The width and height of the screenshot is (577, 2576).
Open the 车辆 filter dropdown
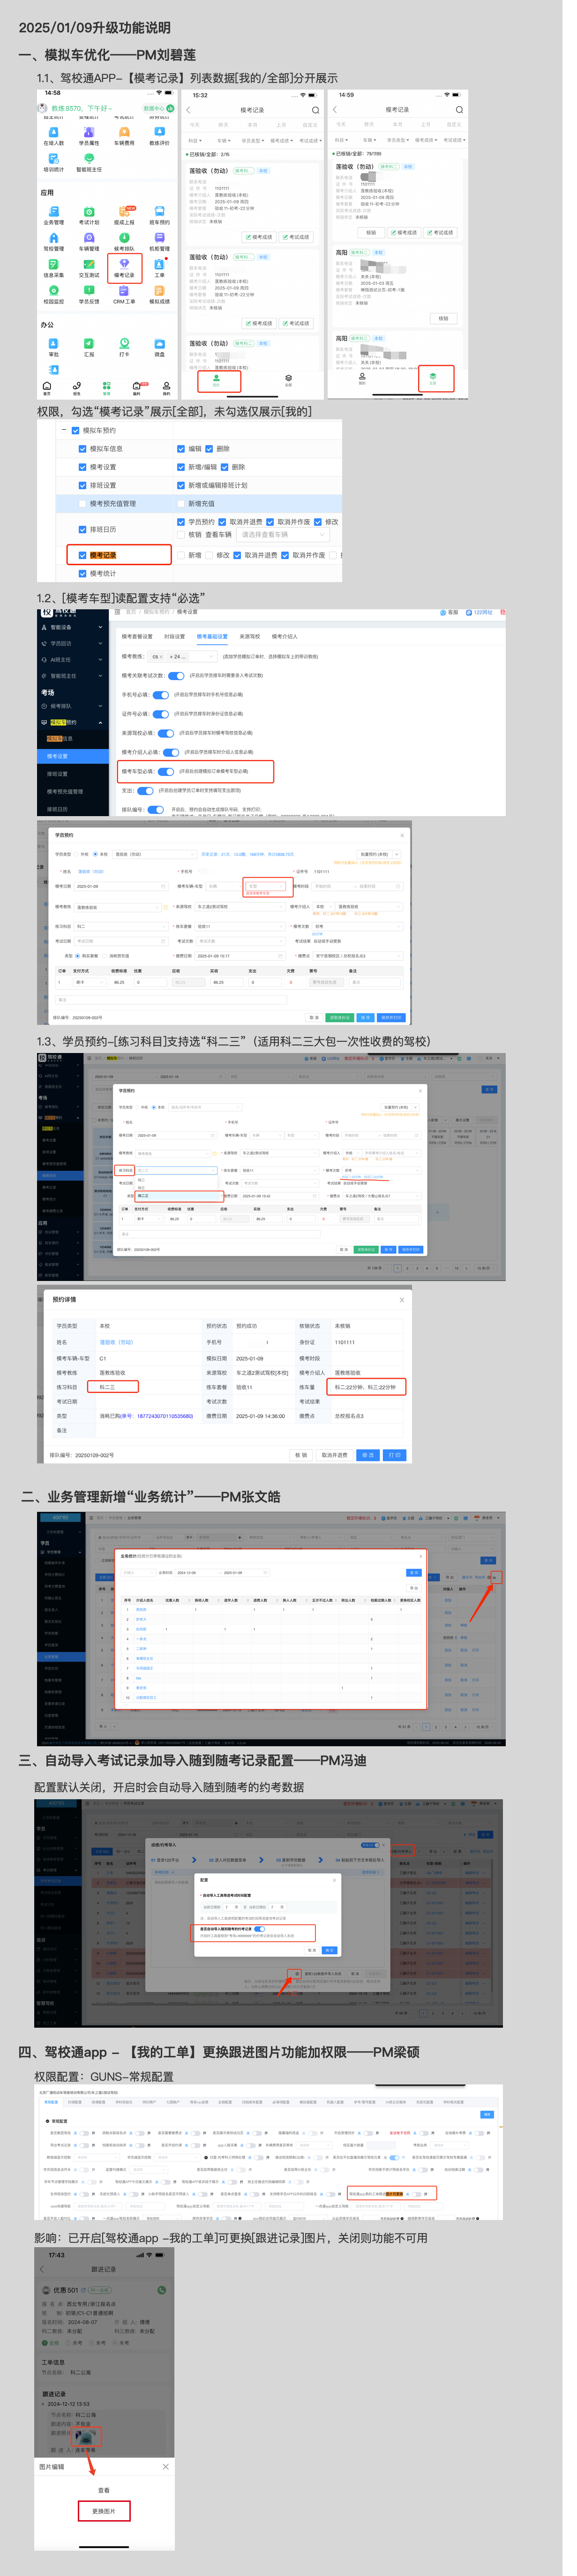click(224, 141)
